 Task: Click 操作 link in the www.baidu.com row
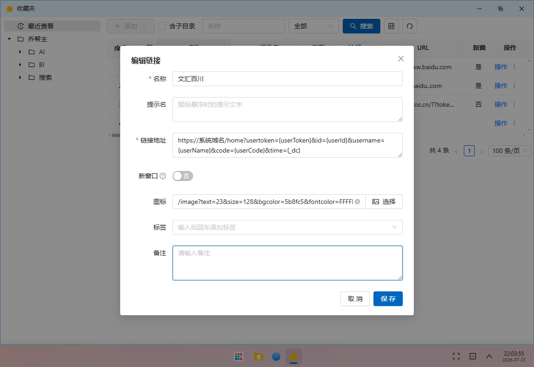tap(501, 67)
